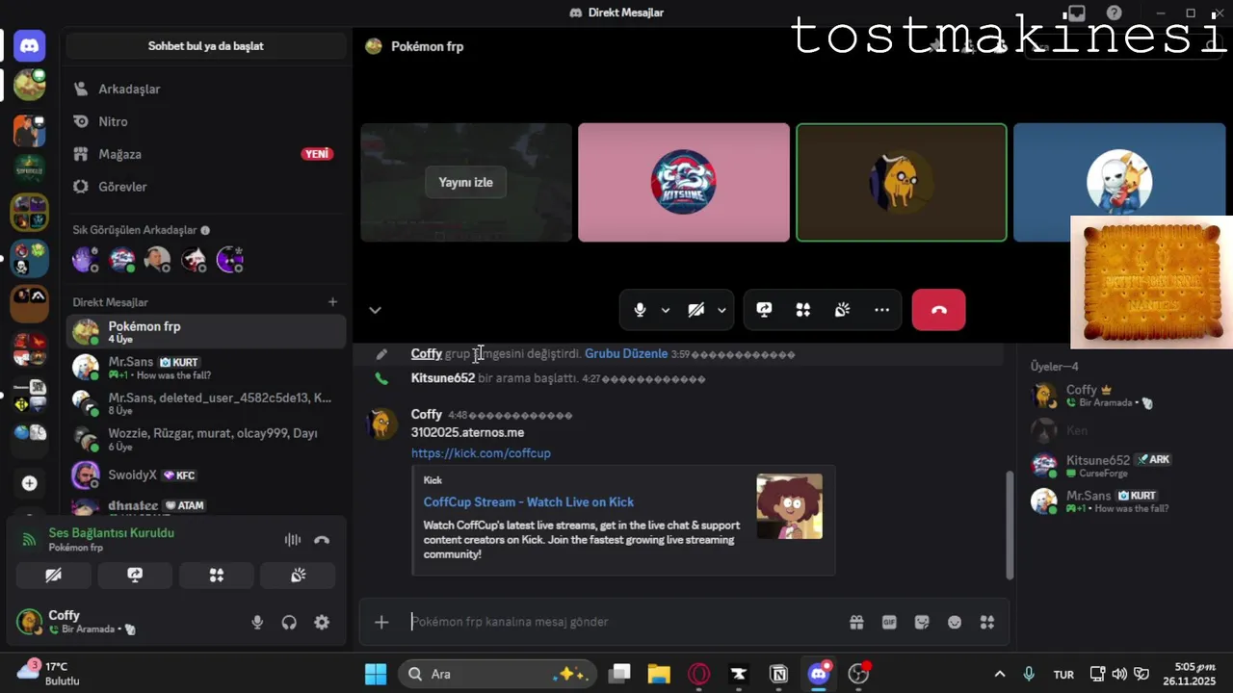Create new DM with plus icon
The height and width of the screenshot is (693, 1233).
pos(332,302)
